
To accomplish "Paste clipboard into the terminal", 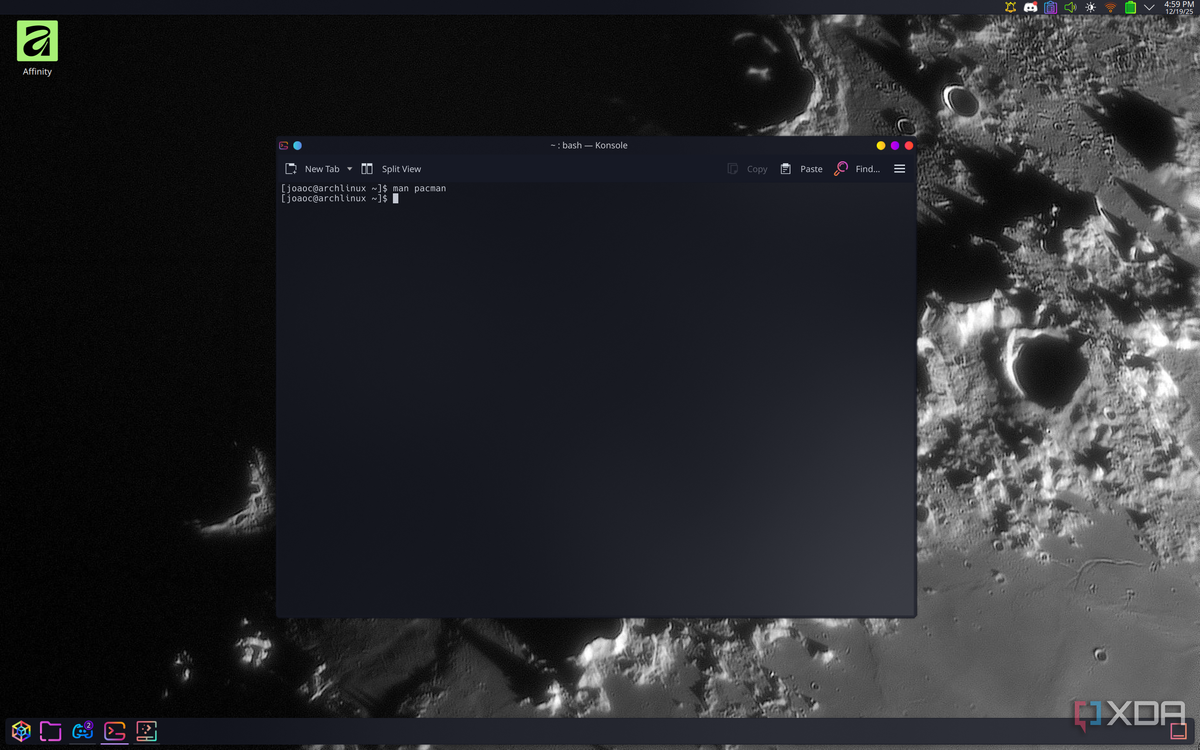I will click(801, 169).
